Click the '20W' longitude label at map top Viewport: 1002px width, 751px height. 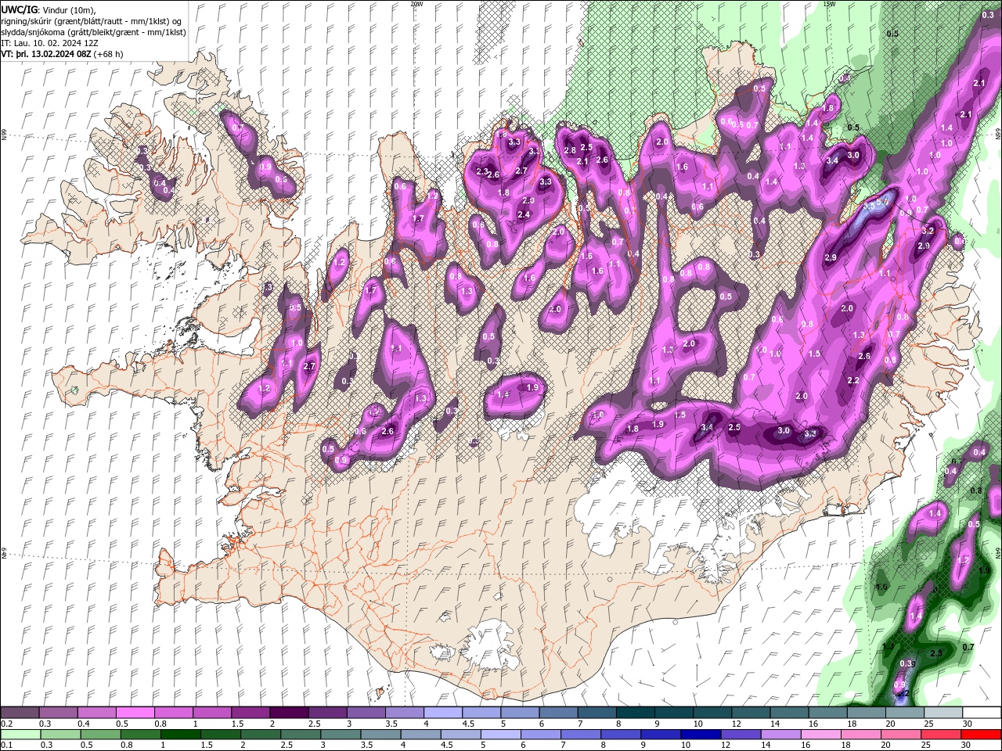click(416, 4)
